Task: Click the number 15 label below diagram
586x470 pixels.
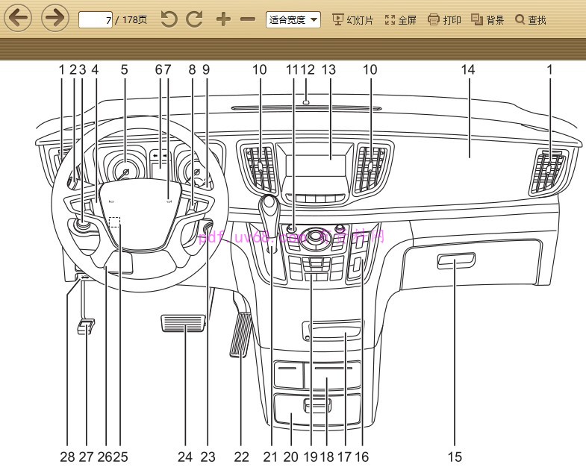Action: (x=455, y=457)
